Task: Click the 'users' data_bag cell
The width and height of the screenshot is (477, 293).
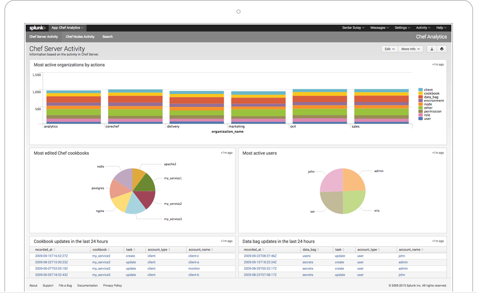Action: coord(306,256)
